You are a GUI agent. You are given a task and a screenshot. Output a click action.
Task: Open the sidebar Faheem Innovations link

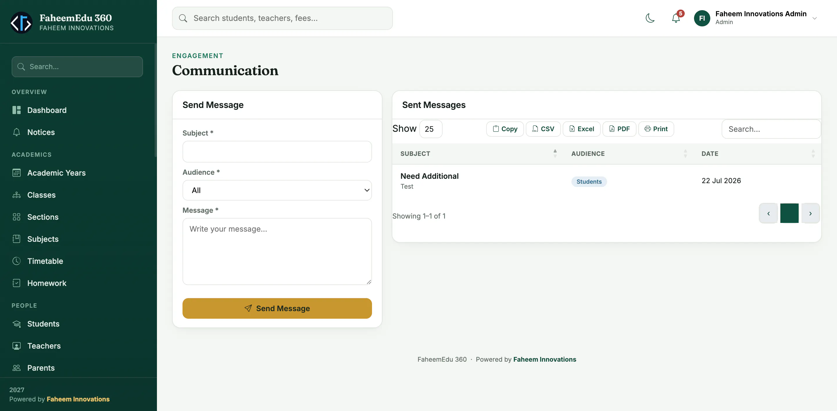(78, 399)
